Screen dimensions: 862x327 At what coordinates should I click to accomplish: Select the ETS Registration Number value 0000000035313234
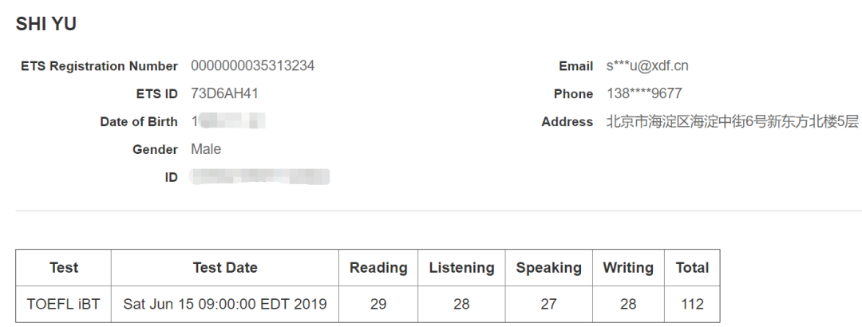(252, 66)
